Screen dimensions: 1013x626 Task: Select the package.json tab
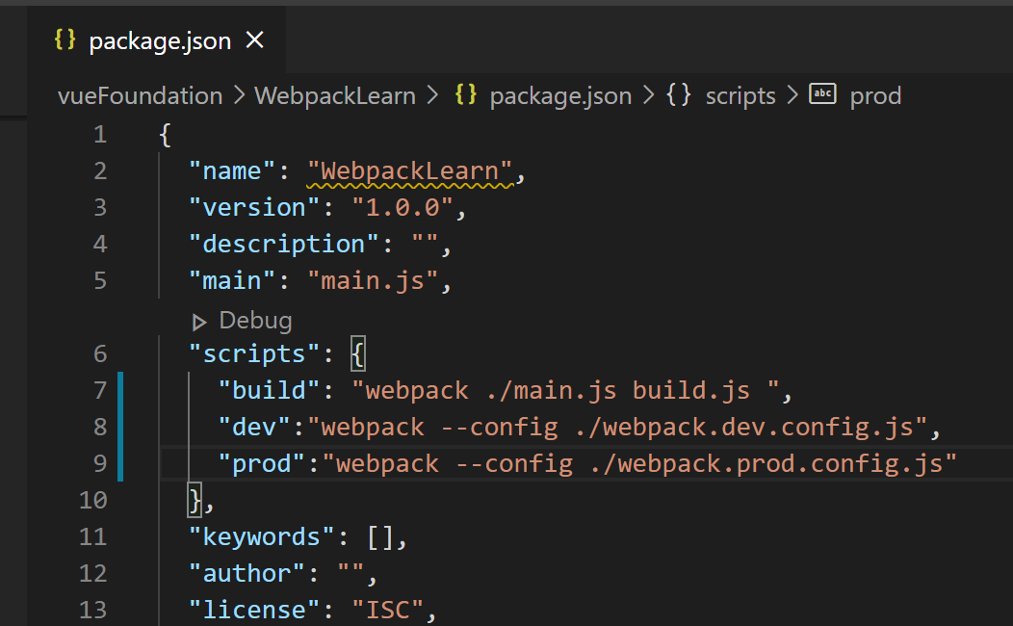160,41
